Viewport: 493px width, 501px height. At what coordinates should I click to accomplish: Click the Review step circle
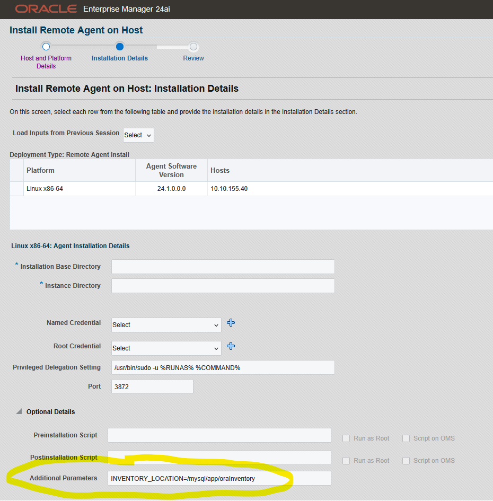click(x=193, y=47)
